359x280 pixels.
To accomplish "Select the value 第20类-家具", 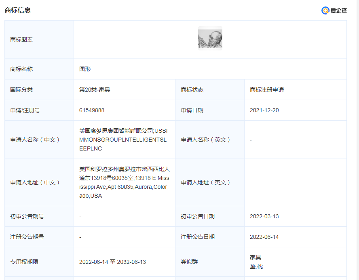I will pyautogui.click(x=95, y=90).
